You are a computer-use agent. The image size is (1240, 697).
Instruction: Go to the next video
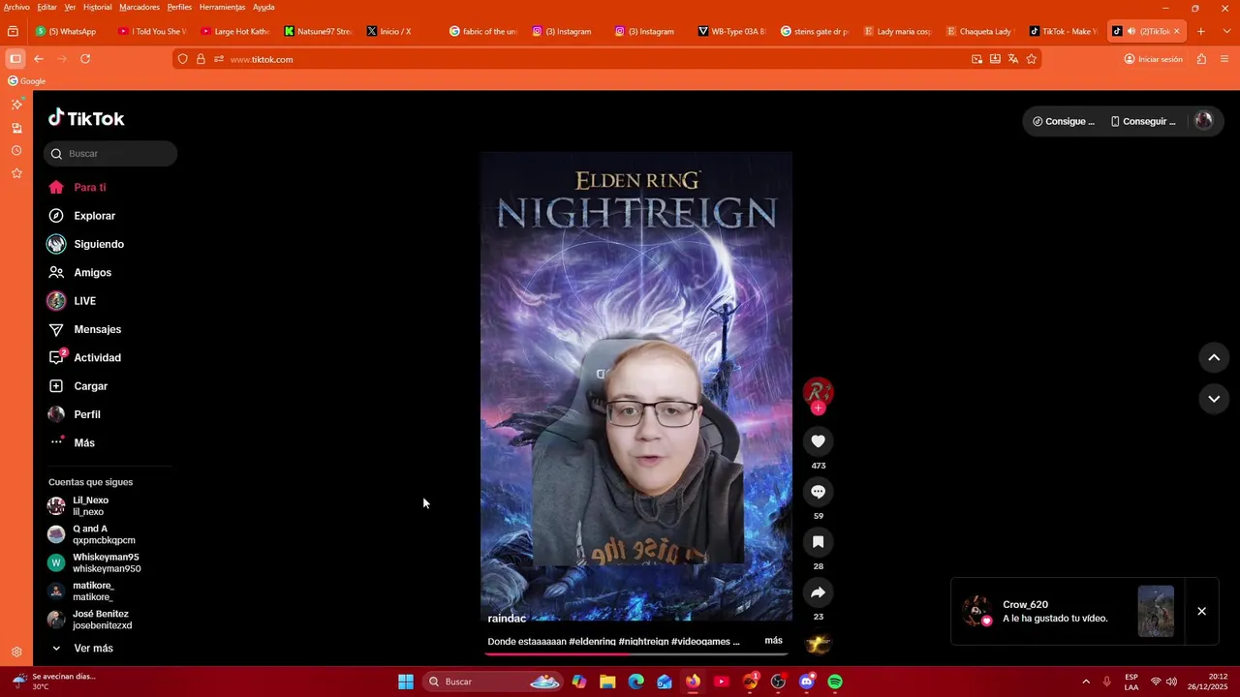point(1213,399)
